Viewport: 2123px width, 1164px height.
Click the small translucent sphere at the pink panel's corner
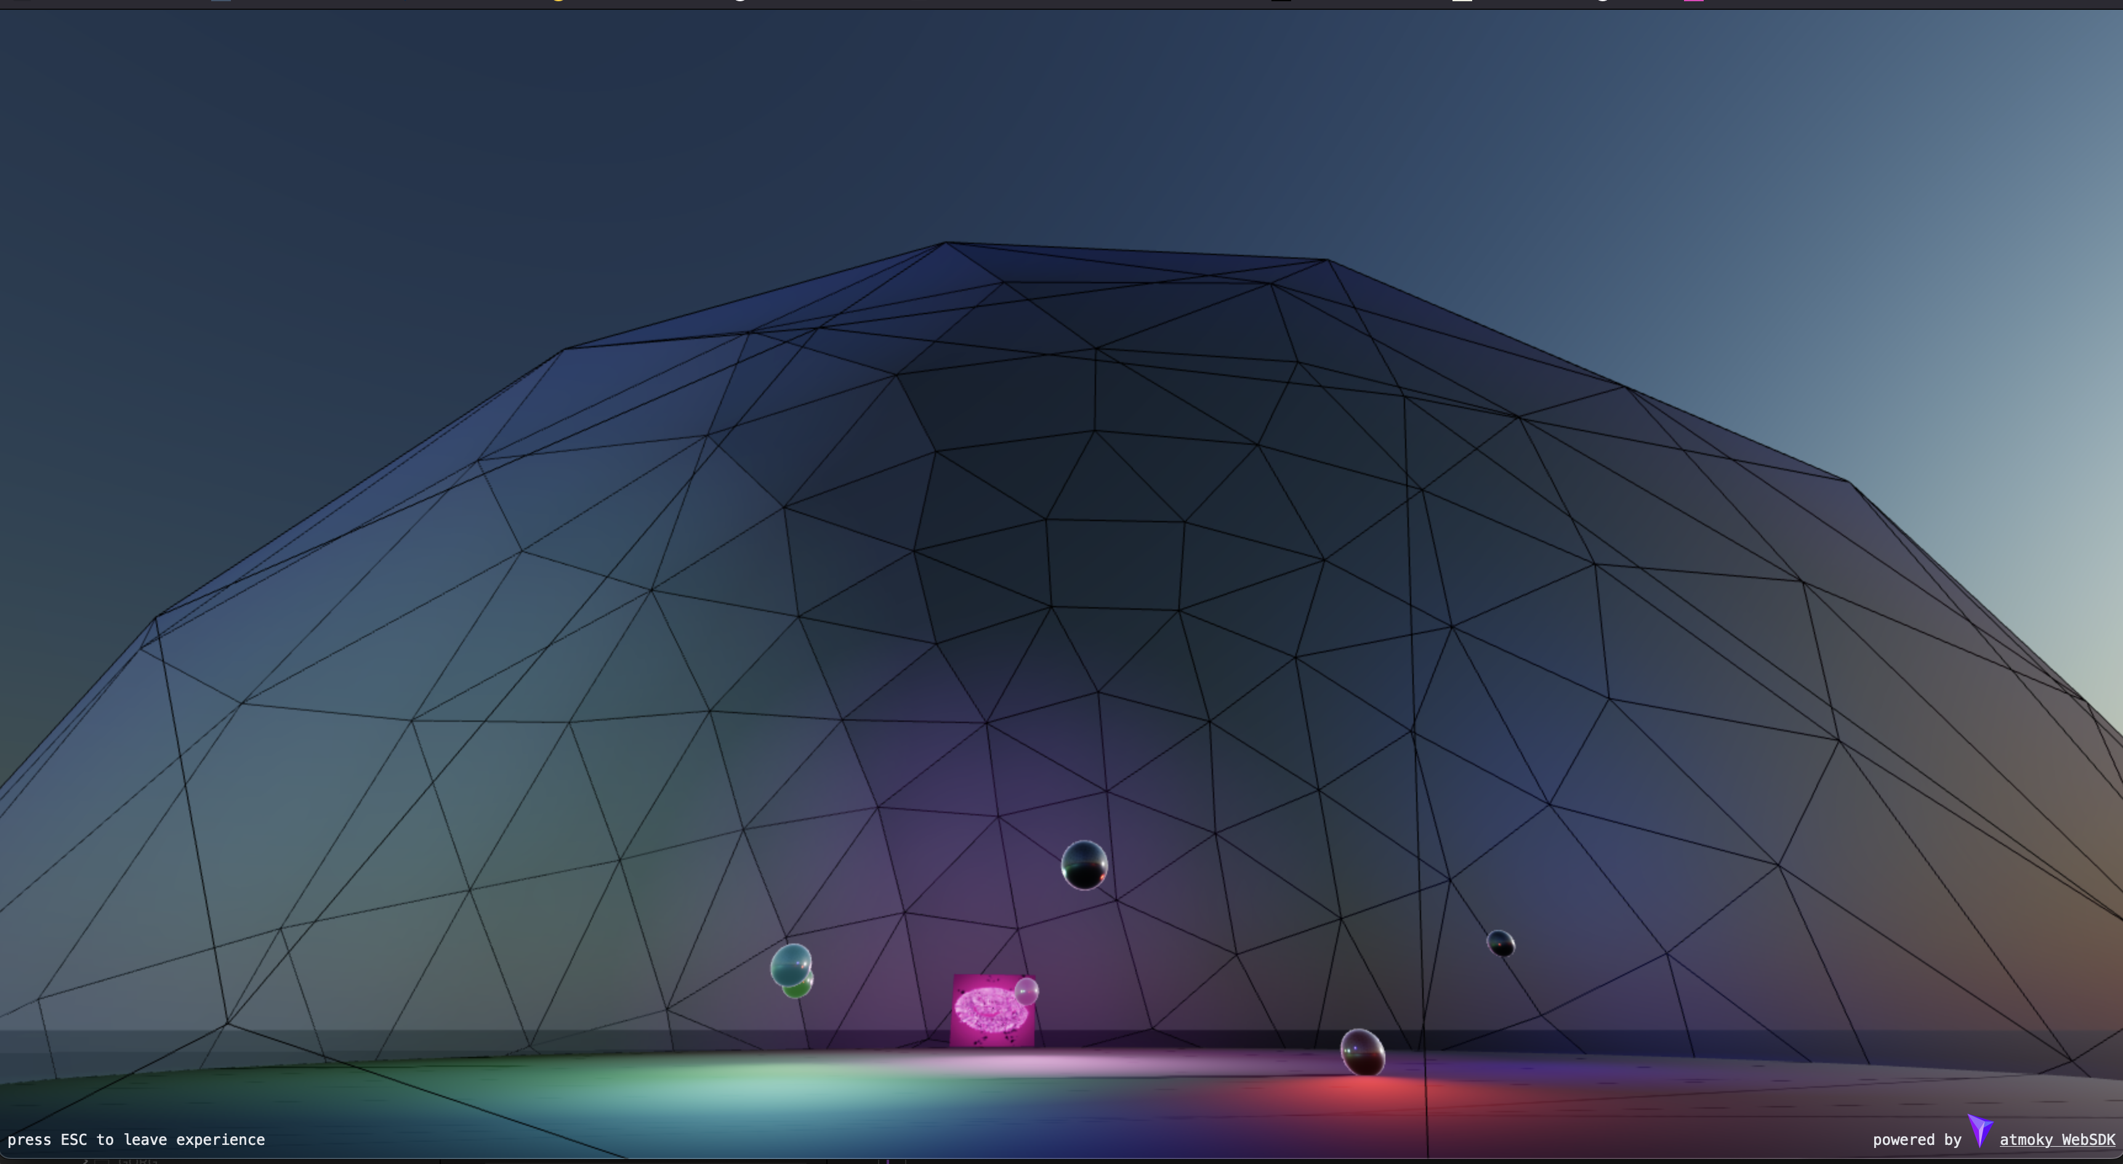click(x=1027, y=990)
